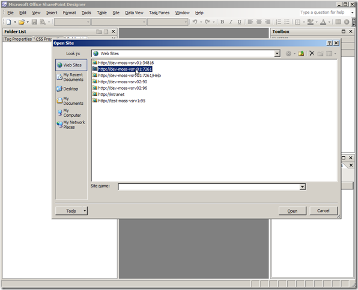The height and width of the screenshot is (290, 358).
Task: Toggle Italic formatting in toolbar
Action: tap(231, 22)
